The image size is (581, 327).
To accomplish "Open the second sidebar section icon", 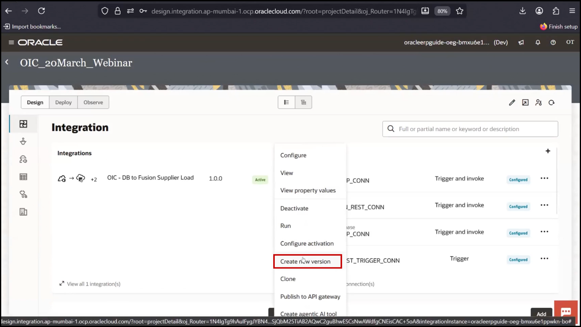I will [x=23, y=141].
